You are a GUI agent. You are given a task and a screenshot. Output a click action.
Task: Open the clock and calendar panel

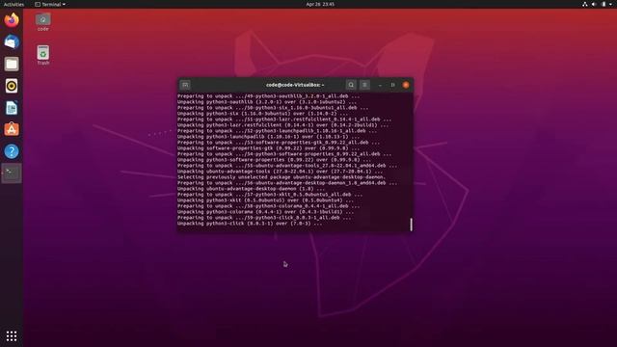point(320,4)
